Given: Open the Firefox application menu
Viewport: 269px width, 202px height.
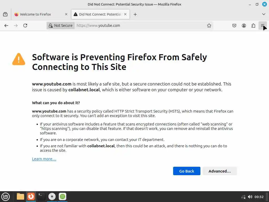Looking at the screenshot, I should click(263, 26).
